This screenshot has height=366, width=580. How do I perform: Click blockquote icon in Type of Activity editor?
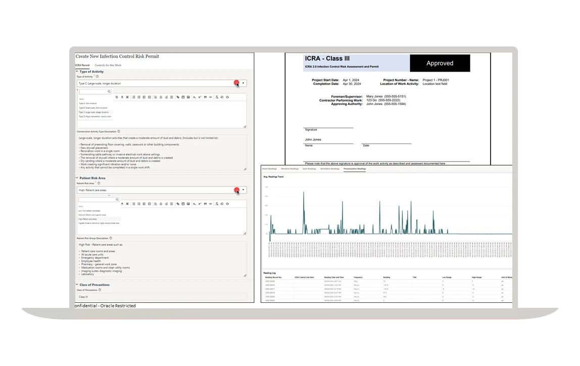point(206,97)
